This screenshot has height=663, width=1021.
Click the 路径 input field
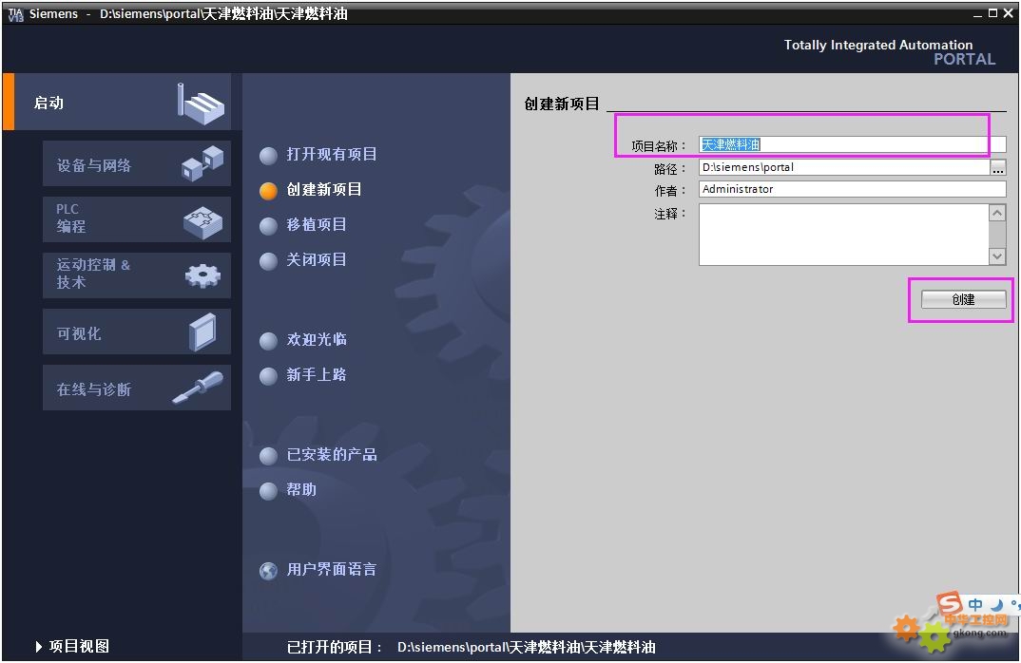click(x=844, y=167)
